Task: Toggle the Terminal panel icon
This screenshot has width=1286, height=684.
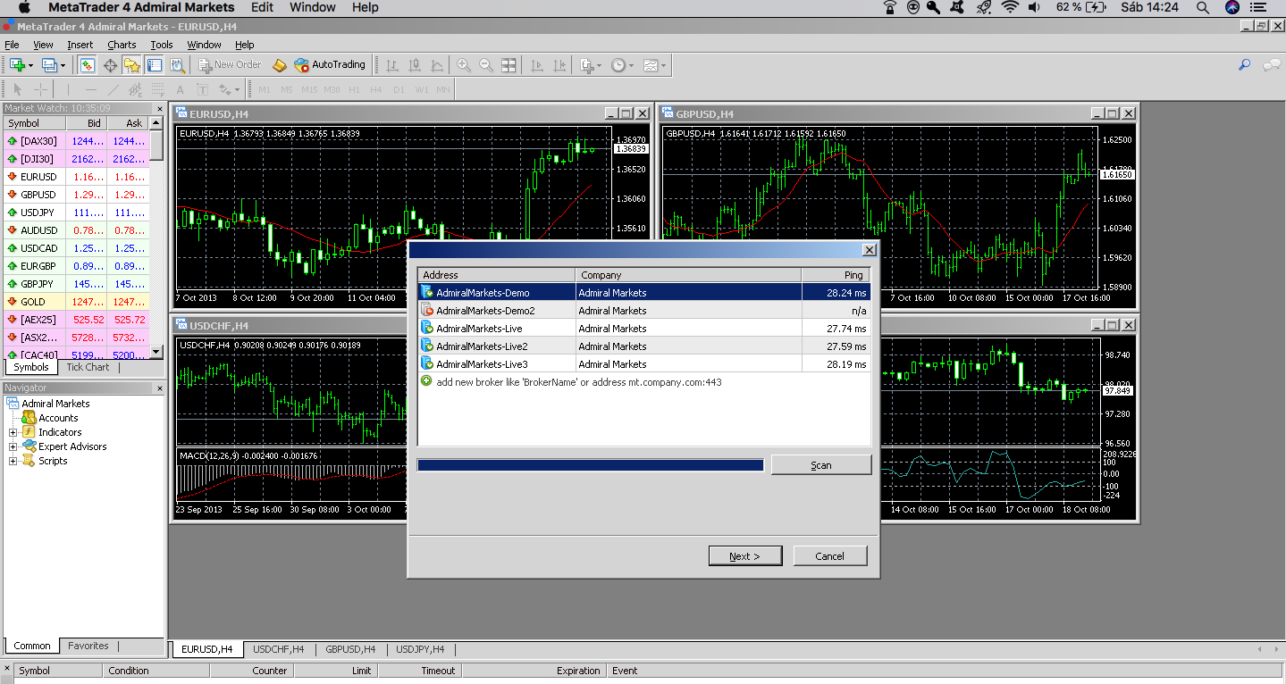Action: pyautogui.click(x=155, y=65)
